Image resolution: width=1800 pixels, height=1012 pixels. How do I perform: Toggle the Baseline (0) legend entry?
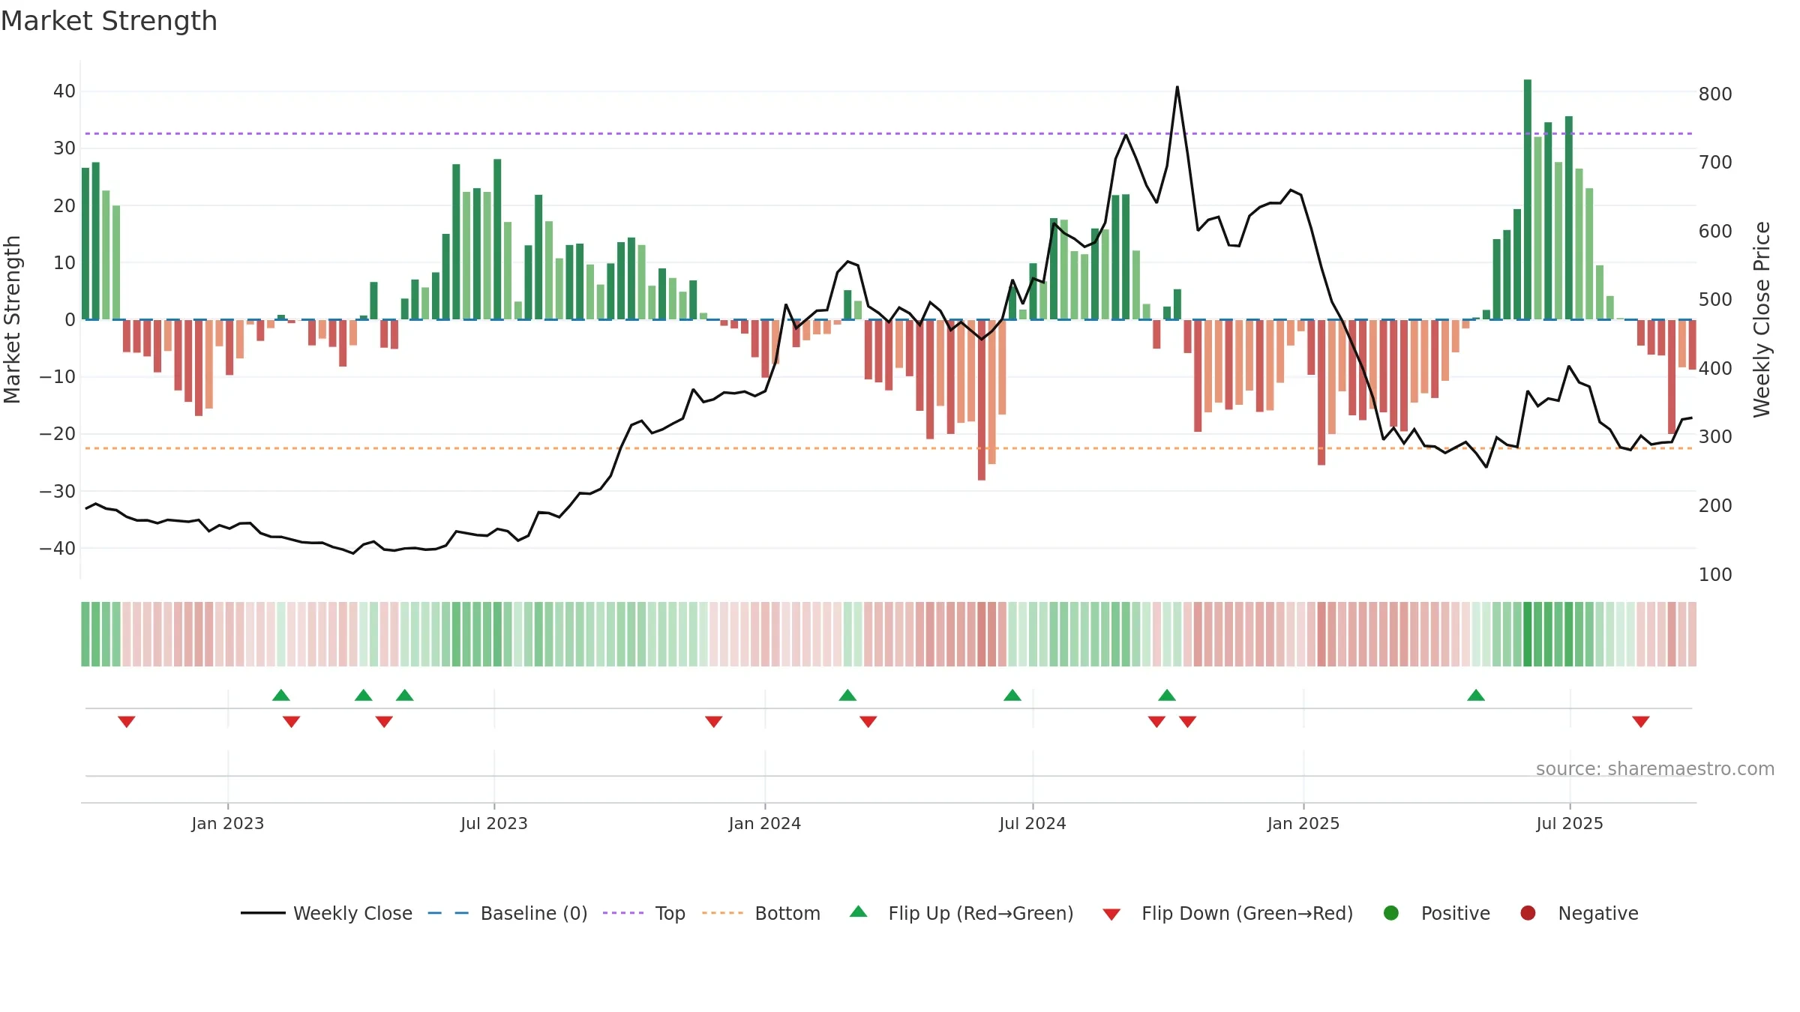[x=508, y=913]
